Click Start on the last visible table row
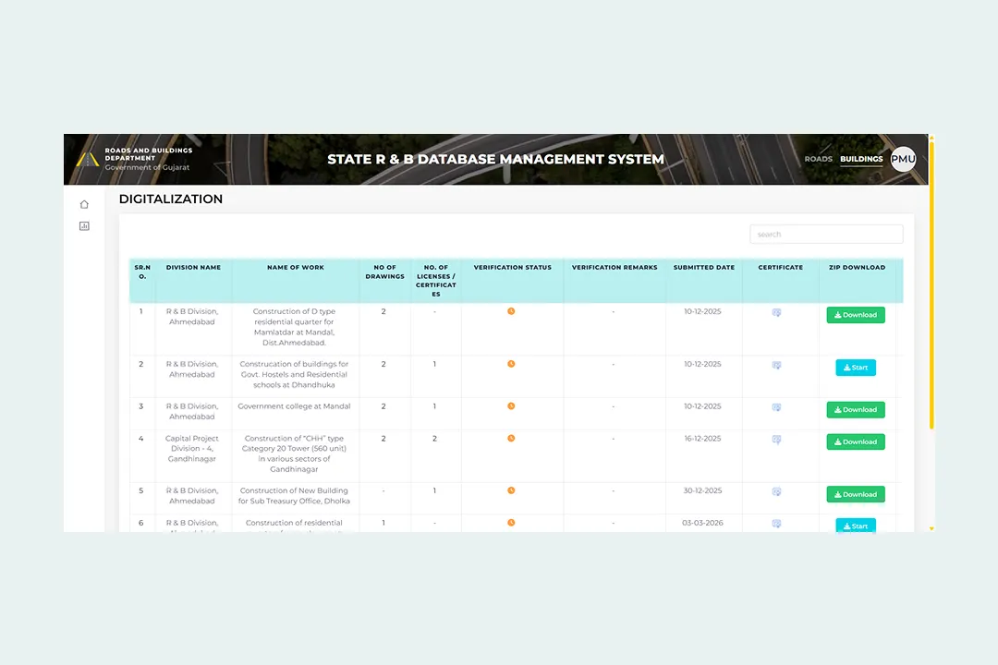Screen dimensions: 998x665 pyautogui.click(x=855, y=525)
